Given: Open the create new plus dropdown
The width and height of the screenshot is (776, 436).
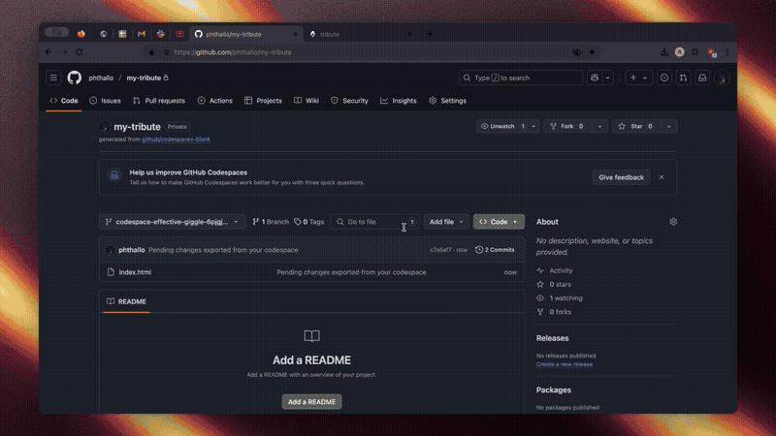Looking at the screenshot, I should pos(638,78).
